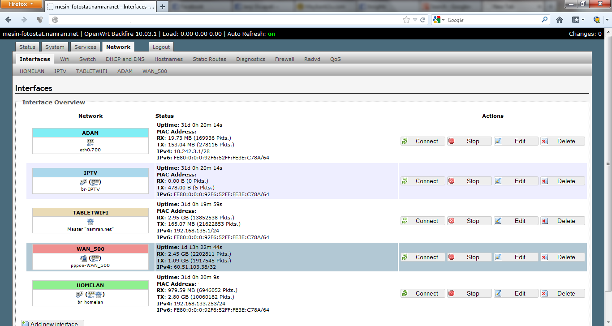Go to the Firewall subtab
Screen dimensions: 612x326
click(x=284, y=59)
